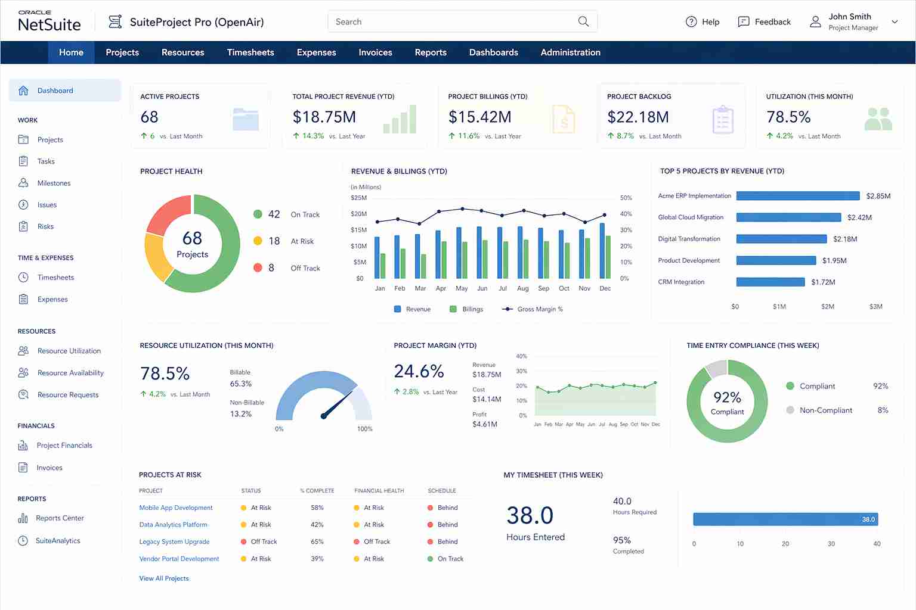Open the Resources menu in navigation bar
This screenshot has height=610, width=916.
182,52
